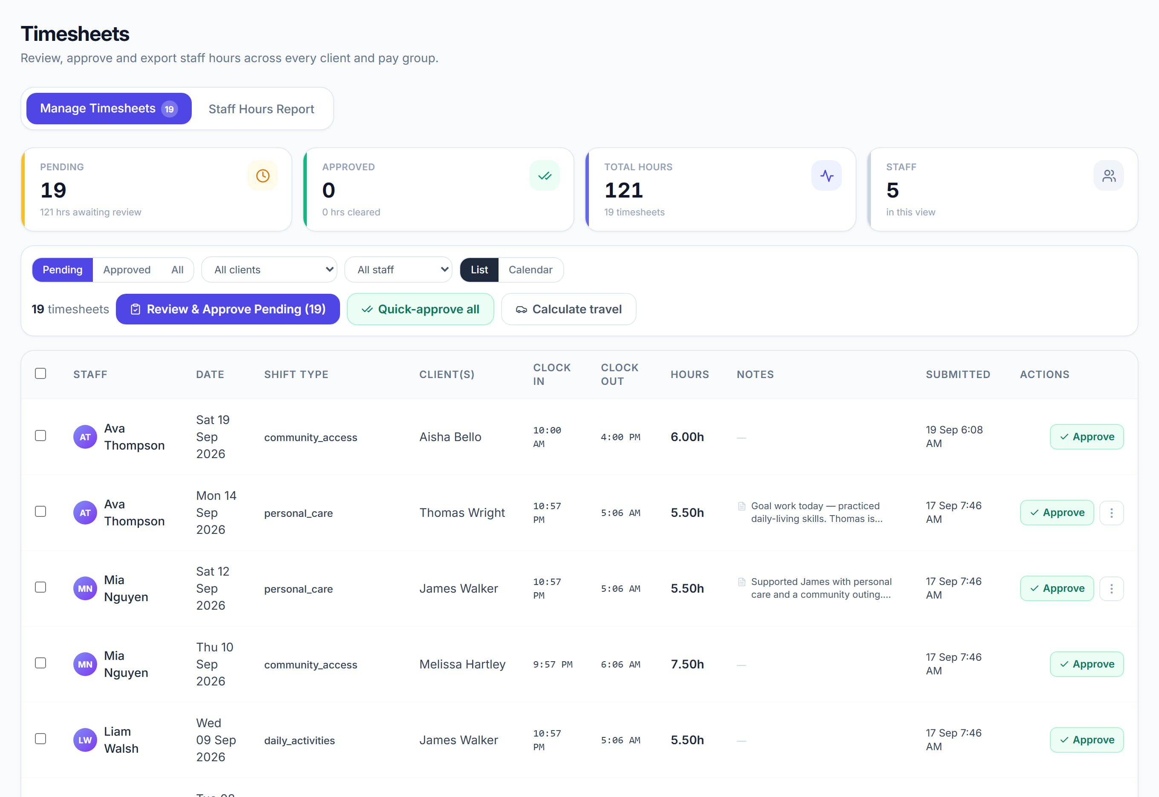Click the Approved summary card
This screenshot has height=797, width=1159.
point(438,189)
